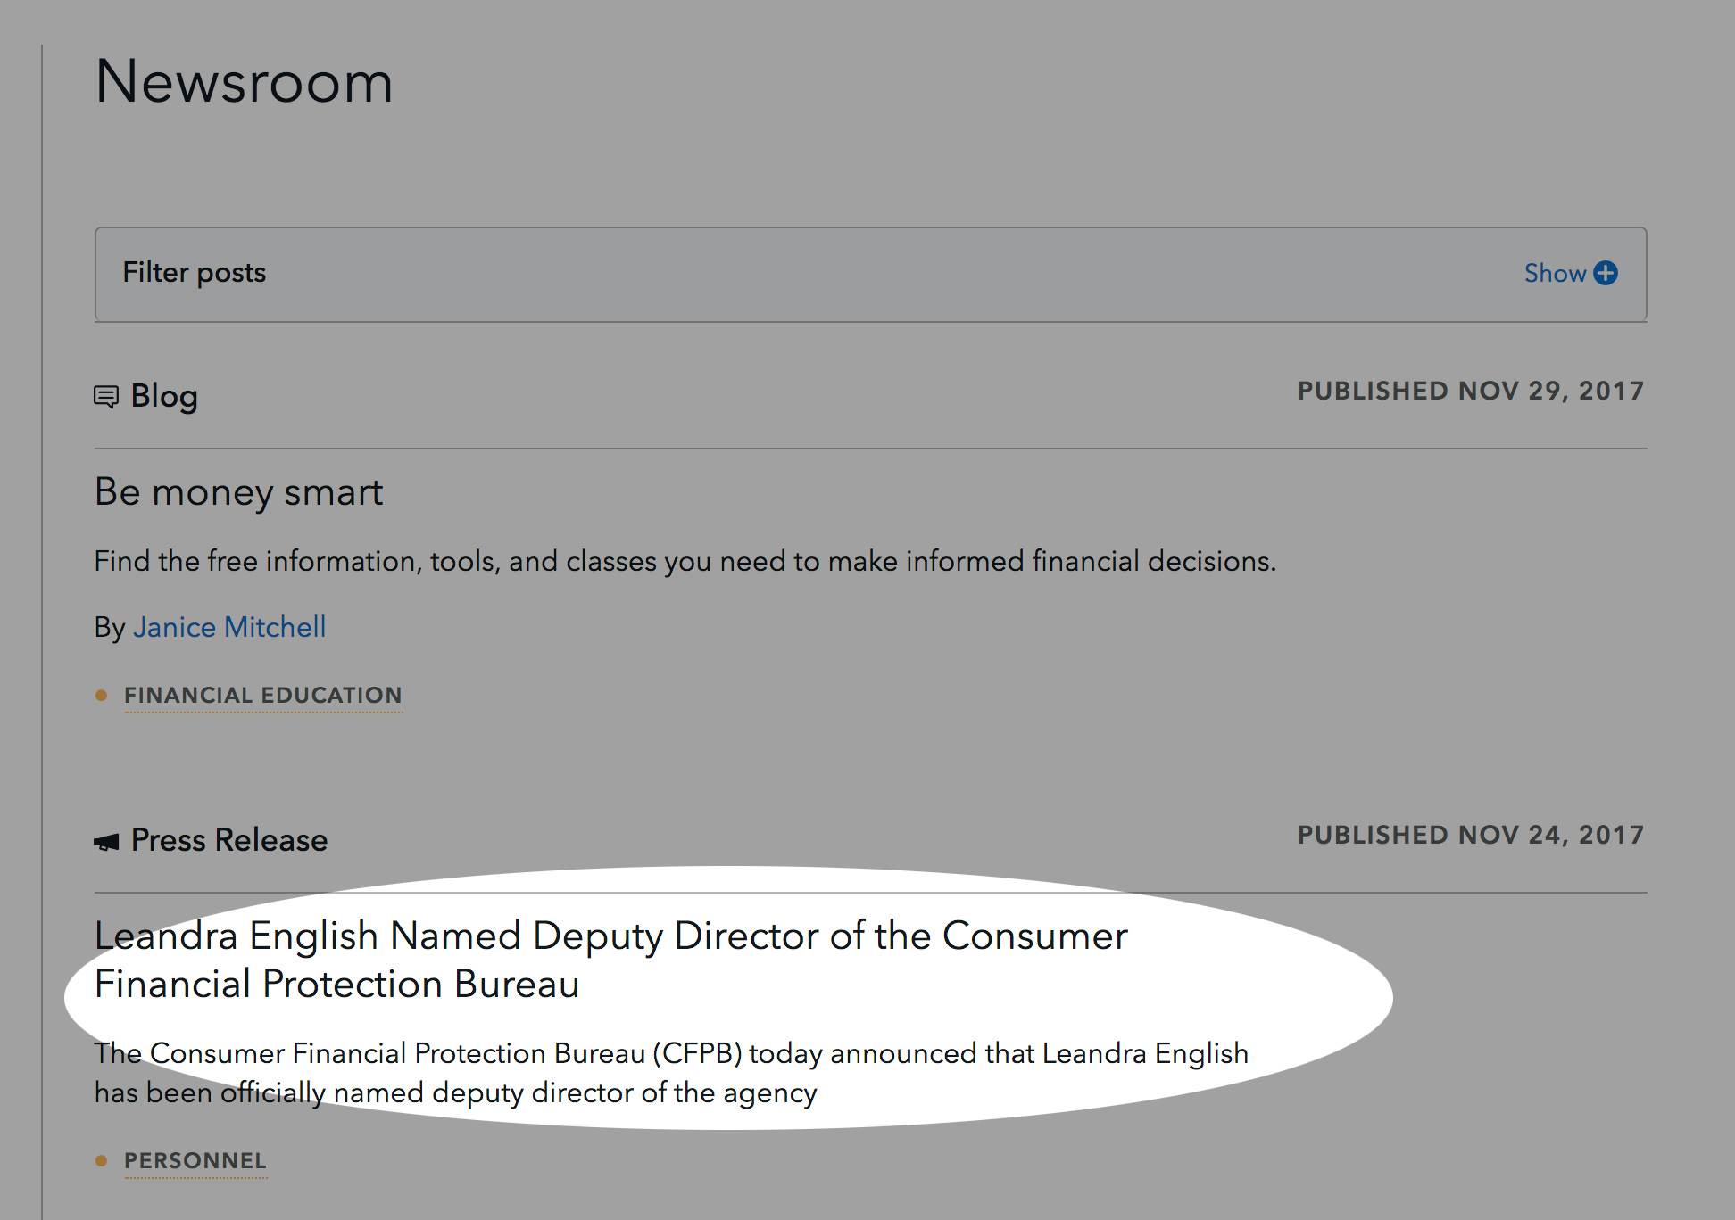1735x1220 pixels.
Task: Visit Janice Mitchell's author page
Action: point(228,627)
